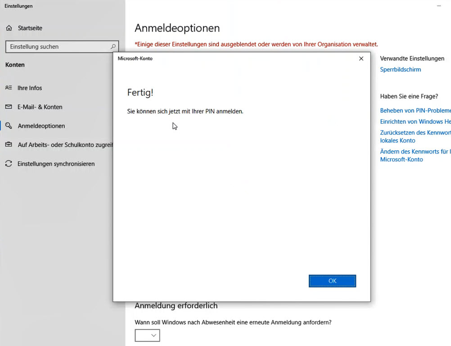The height and width of the screenshot is (346, 451).
Task: Open E-Mail- & Konten page
Action: pyautogui.click(x=40, y=107)
